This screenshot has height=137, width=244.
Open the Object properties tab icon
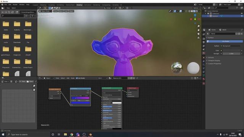[204, 57]
